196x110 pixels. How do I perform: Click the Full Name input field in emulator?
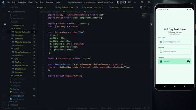coord(175,52)
